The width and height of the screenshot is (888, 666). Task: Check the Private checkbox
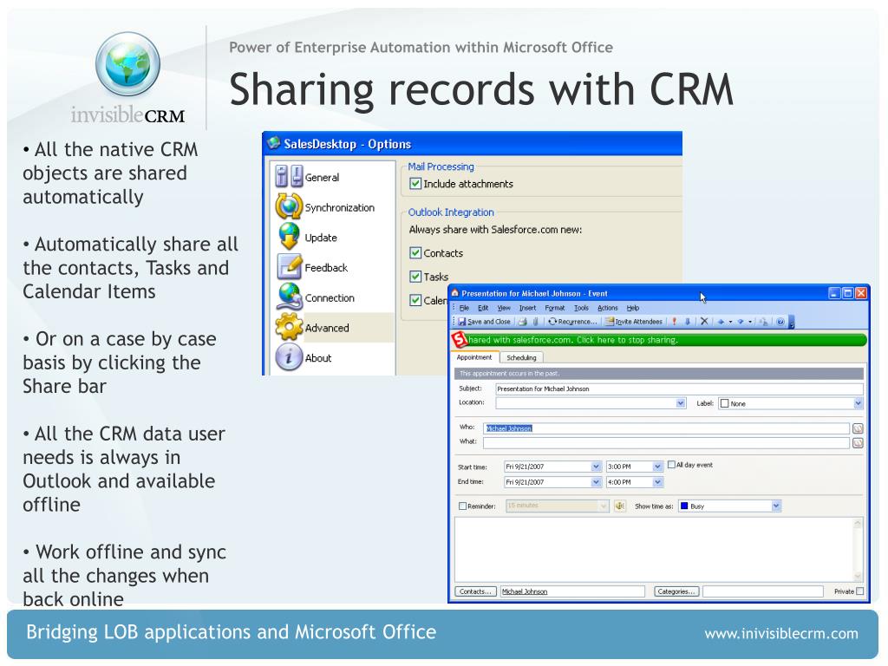[860, 591]
